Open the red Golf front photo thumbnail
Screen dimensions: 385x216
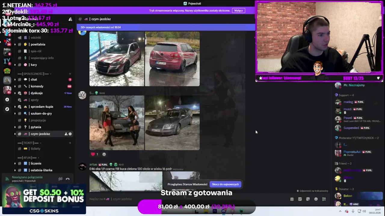coord(117,59)
